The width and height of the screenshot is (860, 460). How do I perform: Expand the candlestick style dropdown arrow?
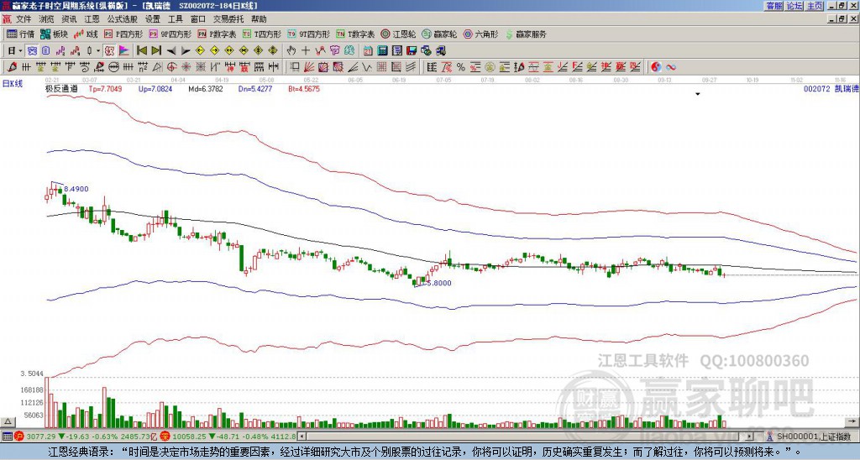tap(98, 51)
